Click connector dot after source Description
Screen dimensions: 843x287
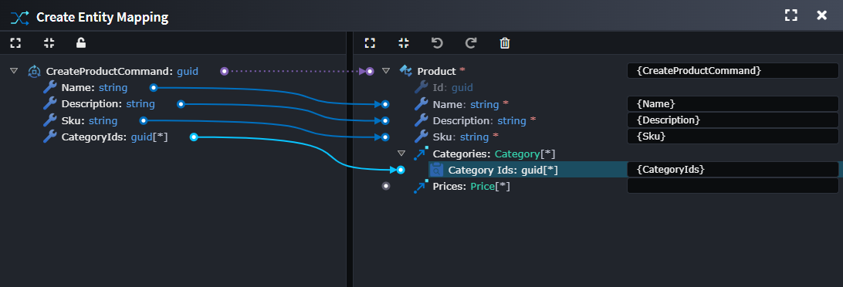181,103
